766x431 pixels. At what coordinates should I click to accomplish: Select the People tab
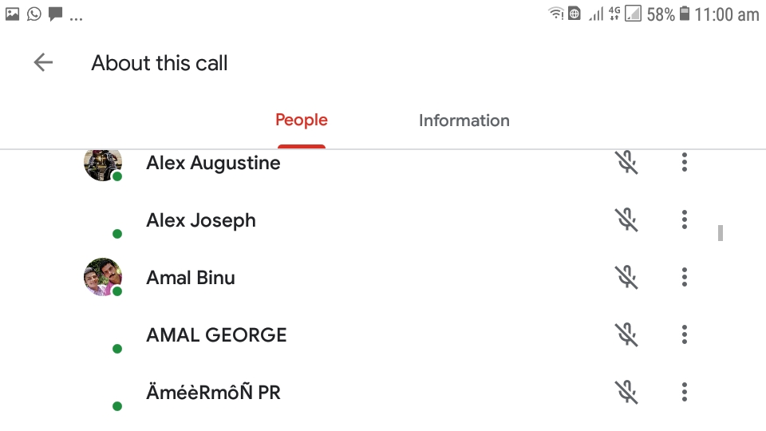[302, 121]
